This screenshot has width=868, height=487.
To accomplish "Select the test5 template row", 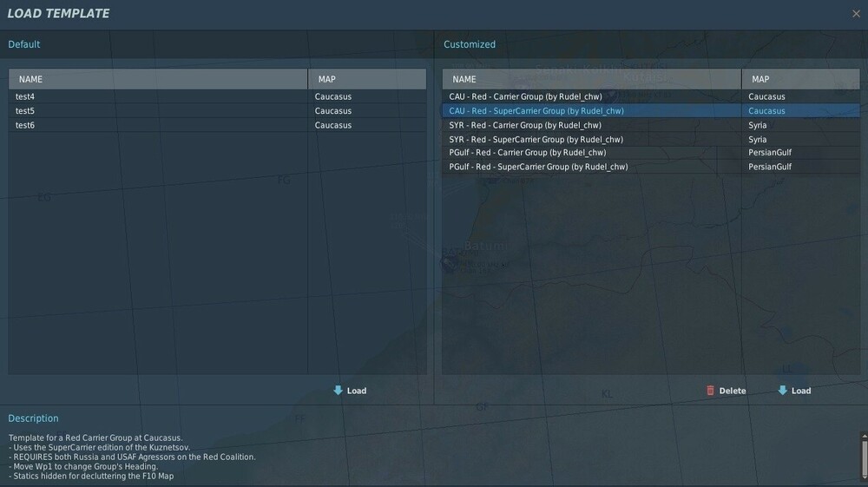I will click(218, 111).
